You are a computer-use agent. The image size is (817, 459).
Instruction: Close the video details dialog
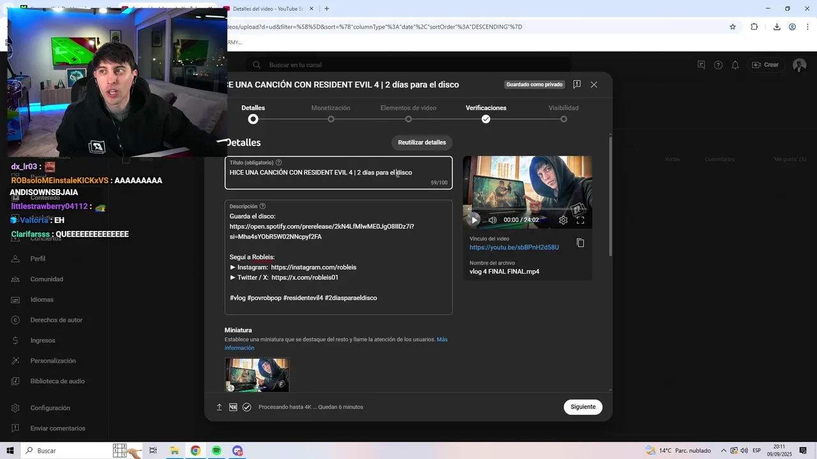pyautogui.click(x=594, y=84)
